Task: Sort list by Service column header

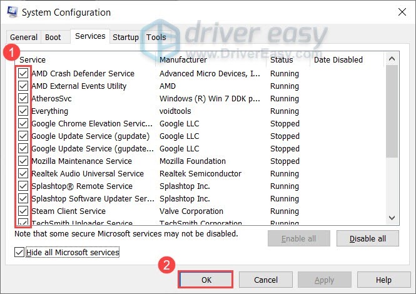Action: 85,60
